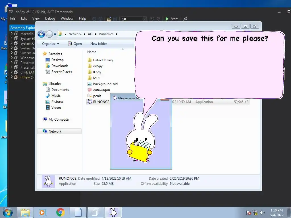Viewport: 291px width, 218px height.
Task: Select the background-old image file
Action: pyautogui.click(x=103, y=84)
